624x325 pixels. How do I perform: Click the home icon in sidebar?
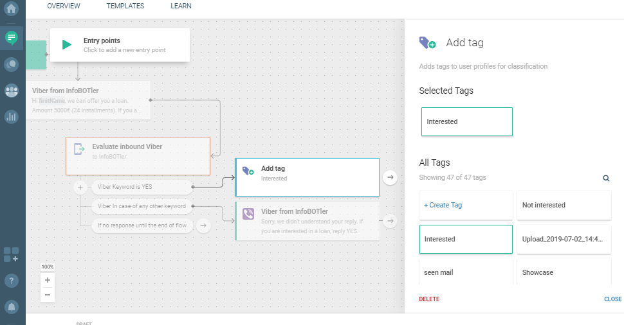pos(12,10)
